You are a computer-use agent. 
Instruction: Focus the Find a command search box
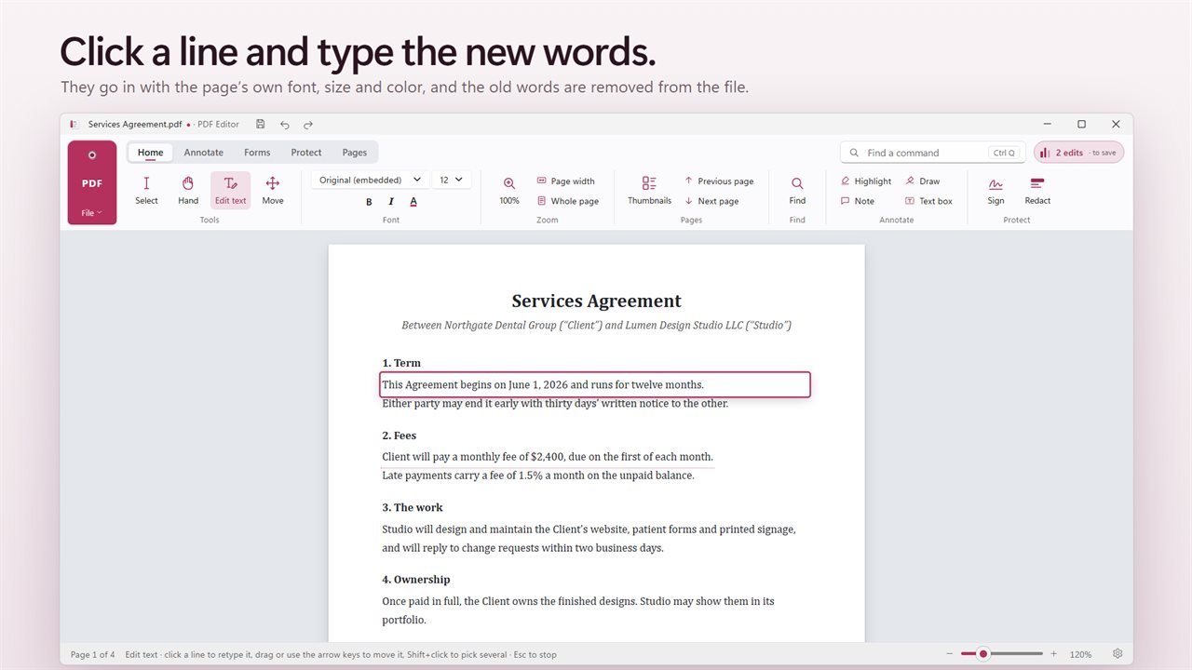tap(932, 153)
